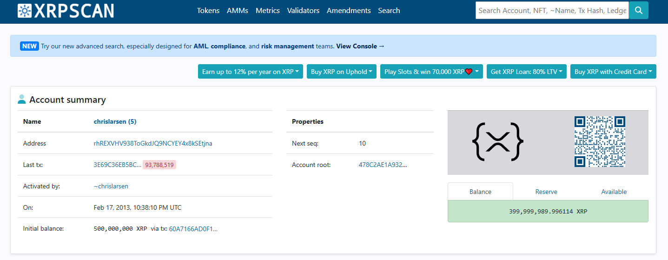Click ledger badge 93,788,519
The image size is (668, 260).
coord(159,165)
